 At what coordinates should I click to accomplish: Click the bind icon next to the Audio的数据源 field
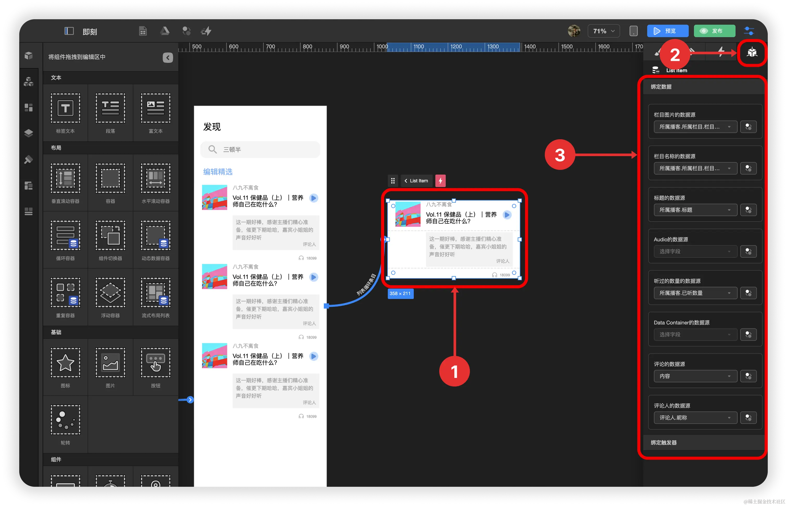(x=748, y=251)
